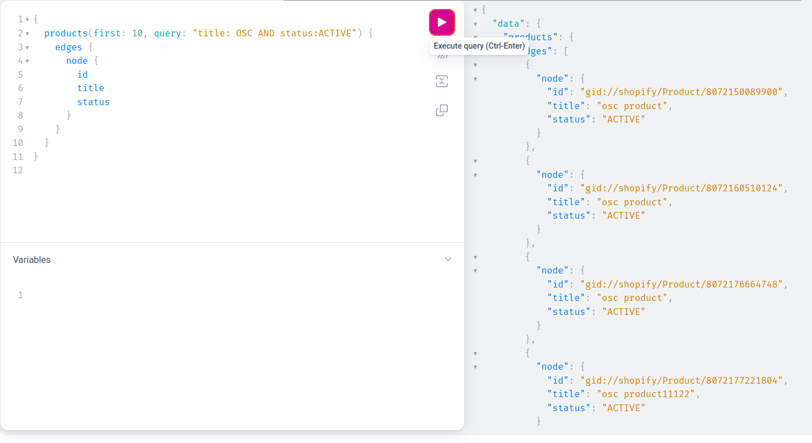Collapse the root object of the response

(475, 10)
